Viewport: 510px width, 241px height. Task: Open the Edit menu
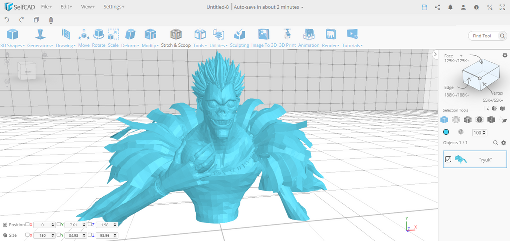click(x=66, y=7)
